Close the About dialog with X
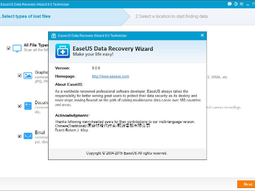 [x=202, y=35]
